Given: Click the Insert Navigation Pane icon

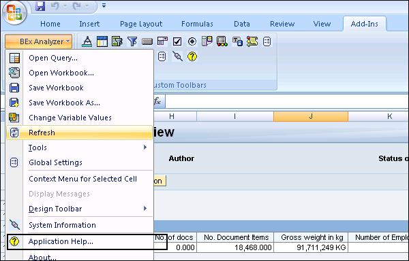Looking at the screenshot, I should pos(117,41).
